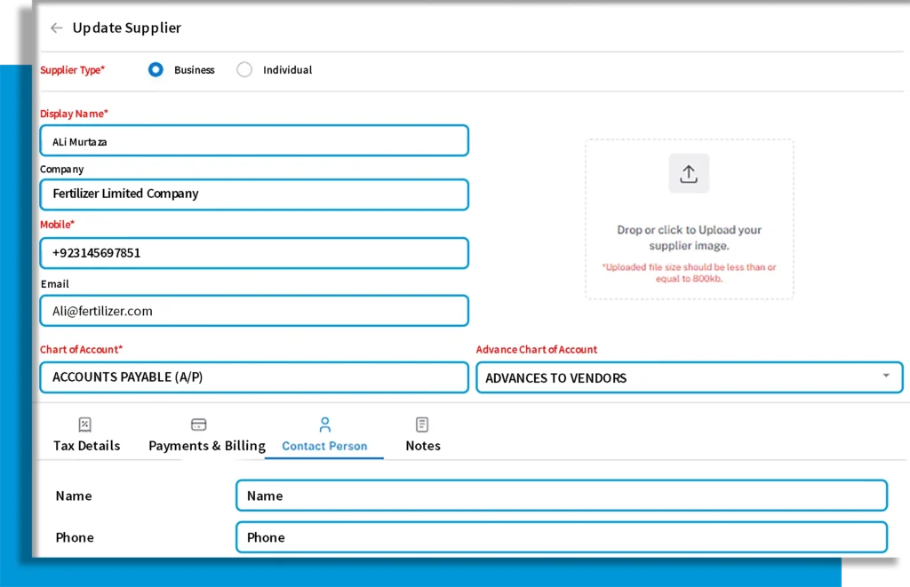Click the 'Advance Chart of Account' label
Viewport: 910px width, 587px height.
[536, 349]
